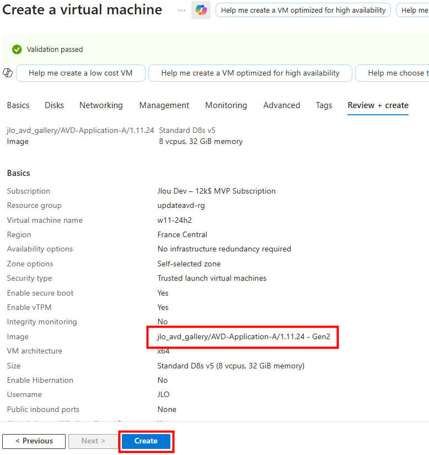Go to the Management tab

point(164,105)
